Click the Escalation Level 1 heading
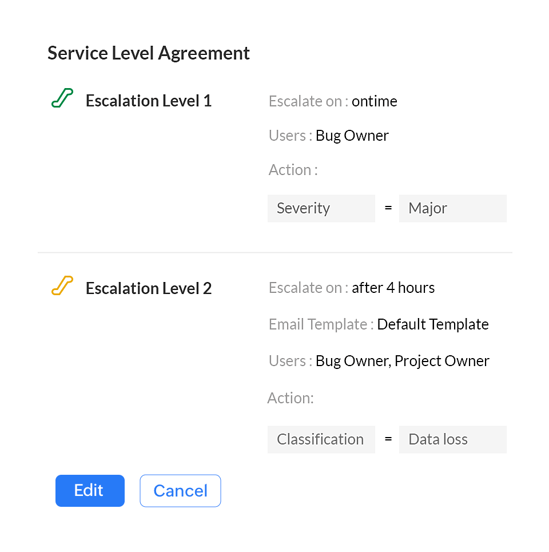 pyautogui.click(x=149, y=101)
